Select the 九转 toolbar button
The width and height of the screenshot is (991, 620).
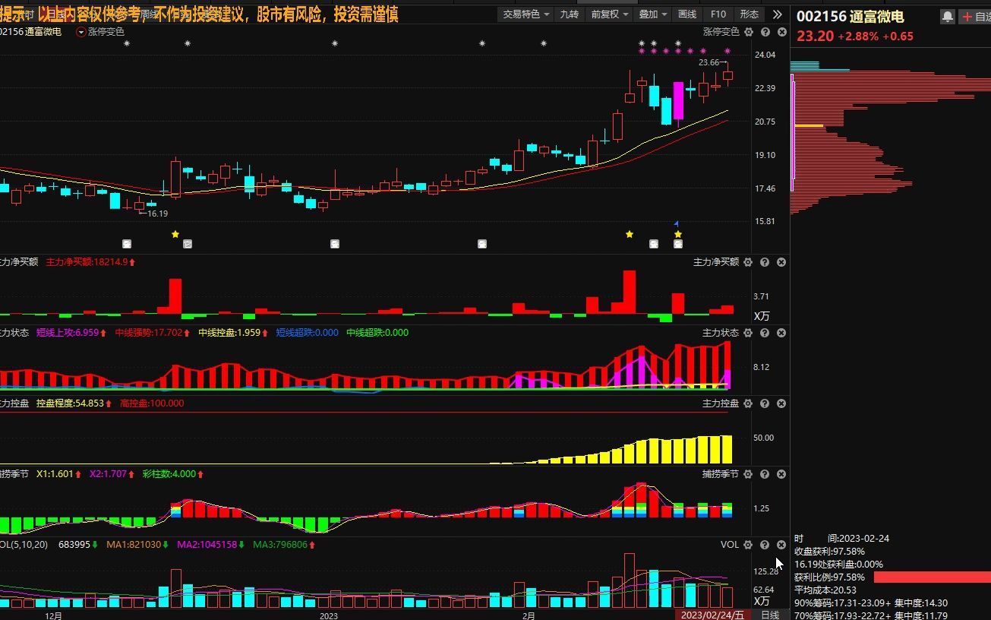569,14
